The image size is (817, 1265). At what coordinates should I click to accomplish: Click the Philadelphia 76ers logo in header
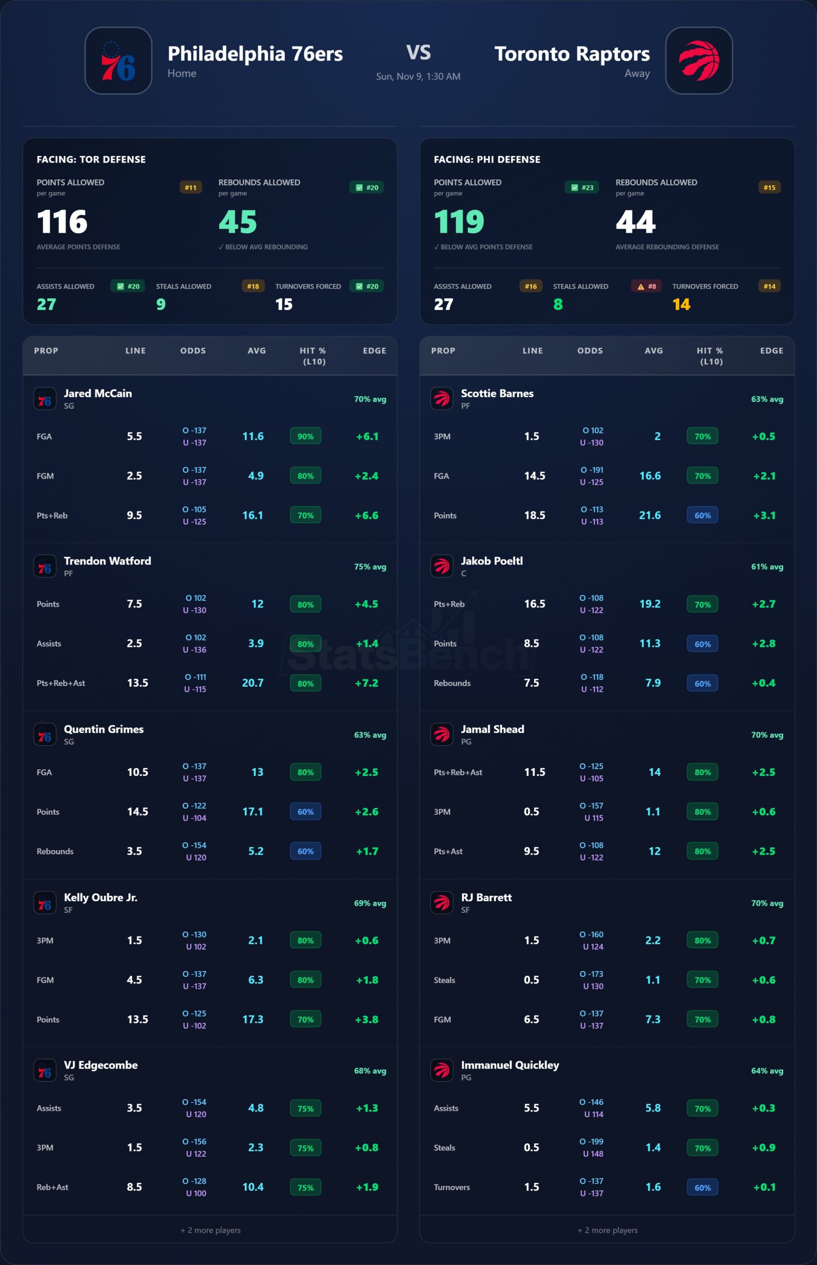[119, 60]
